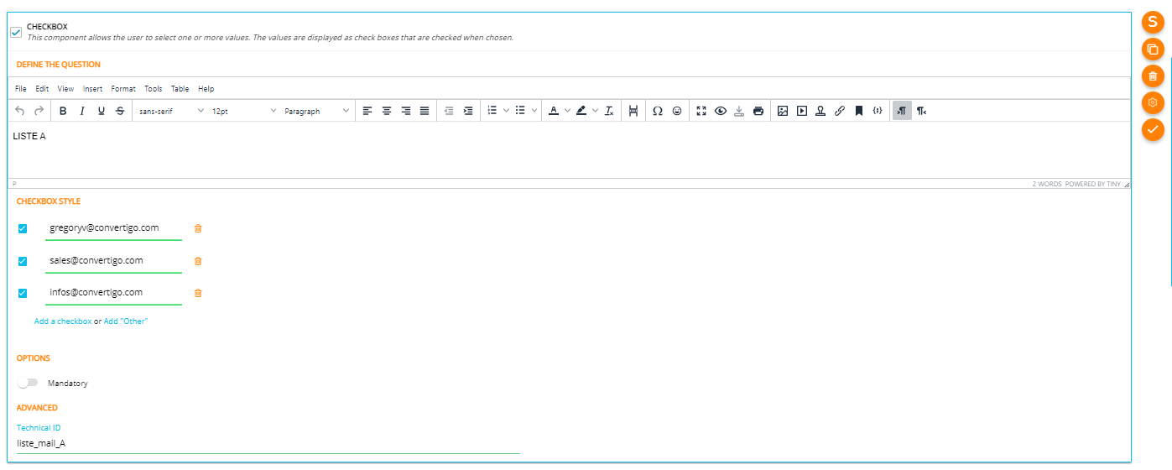Open the 12pt font size dropdown

click(243, 111)
